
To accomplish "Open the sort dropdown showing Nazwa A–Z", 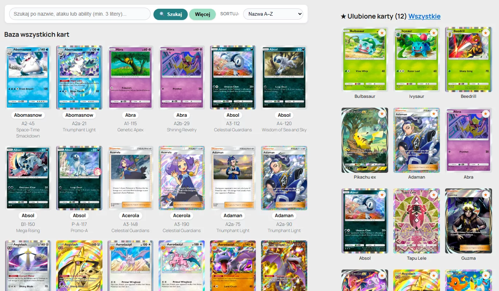I will pyautogui.click(x=273, y=14).
